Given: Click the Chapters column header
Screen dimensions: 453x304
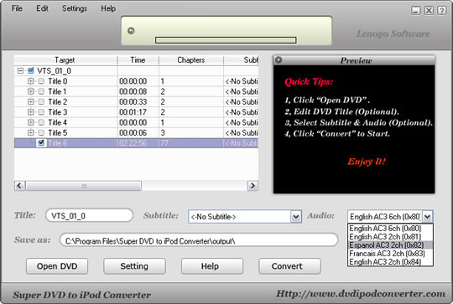Looking at the screenshot, I should (191, 60).
